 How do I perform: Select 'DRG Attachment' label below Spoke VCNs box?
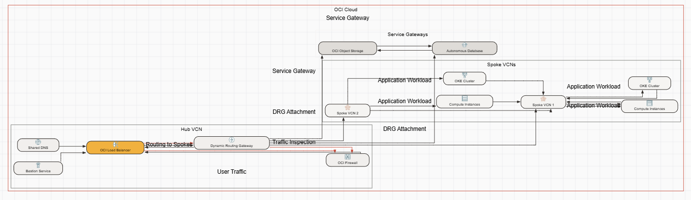pyautogui.click(x=405, y=129)
